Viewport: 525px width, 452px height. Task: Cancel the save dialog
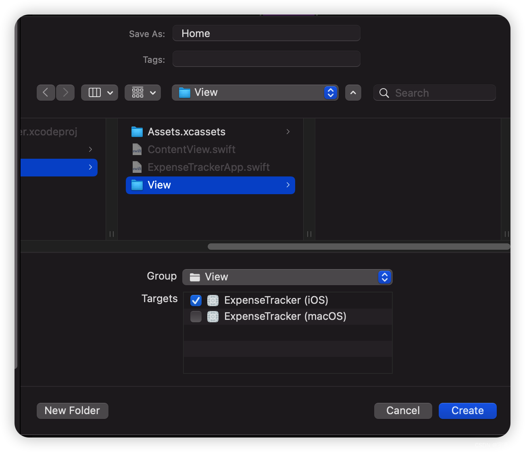point(403,411)
